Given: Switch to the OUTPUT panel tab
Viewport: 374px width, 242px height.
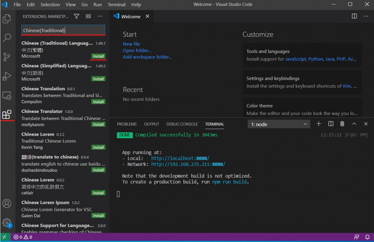Looking at the screenshot, I should (x=151, y=124).
